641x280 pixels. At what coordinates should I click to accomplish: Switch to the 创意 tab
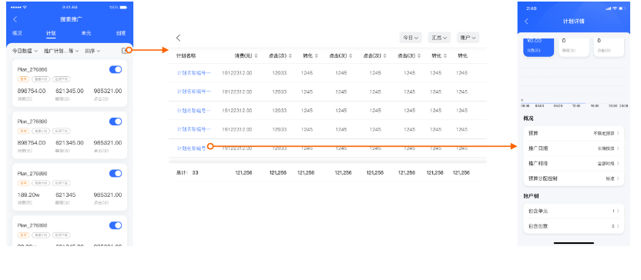pos(121,34)
